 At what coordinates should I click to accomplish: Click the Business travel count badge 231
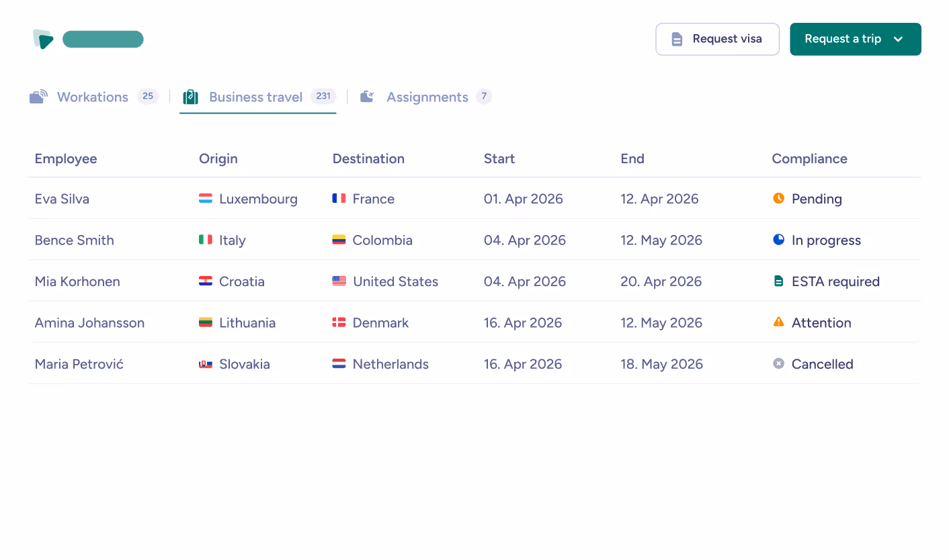coord(323,96)
